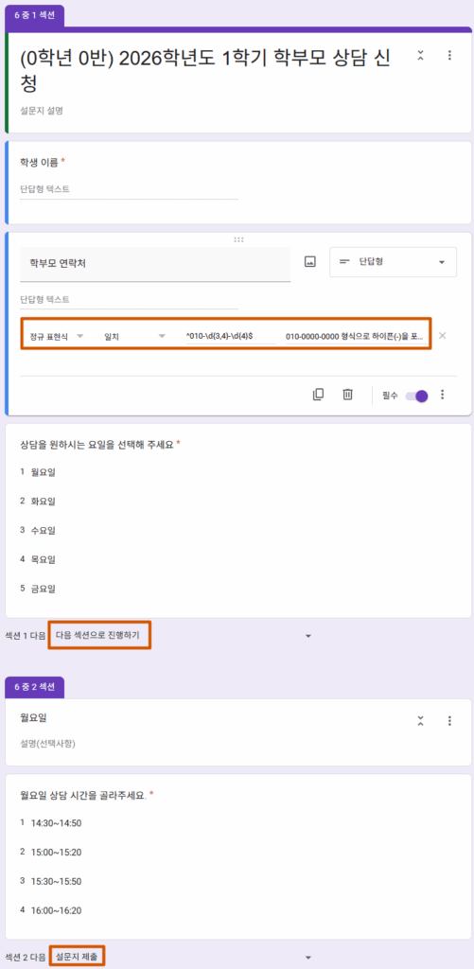Toggle the 필수 required switch
The width and height of the screenshot is (474, 969).
pyautogui.click(x=417, y=396)
